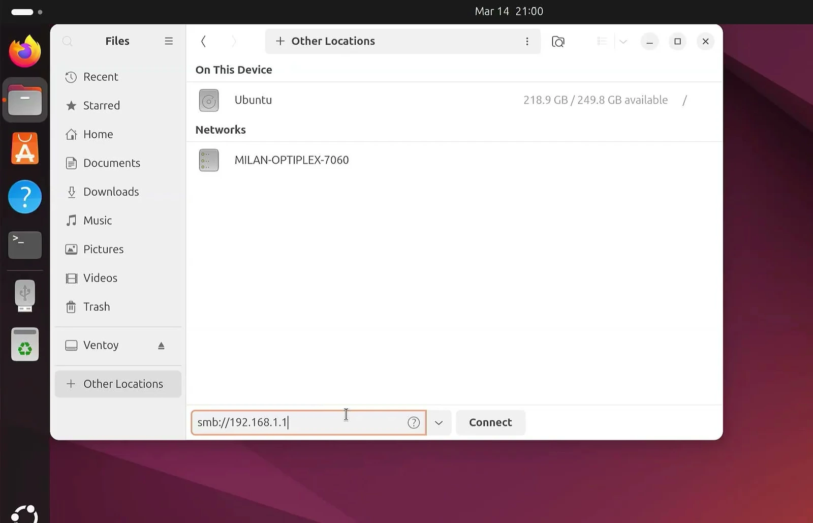This screenshot has height=523, width=813.
Task: Open Recent in the sidebar
Action: click(x=118, y=77)
